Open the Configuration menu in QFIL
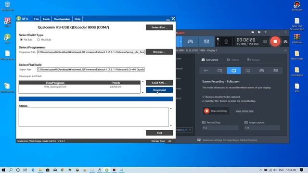 tap(62, 19)
